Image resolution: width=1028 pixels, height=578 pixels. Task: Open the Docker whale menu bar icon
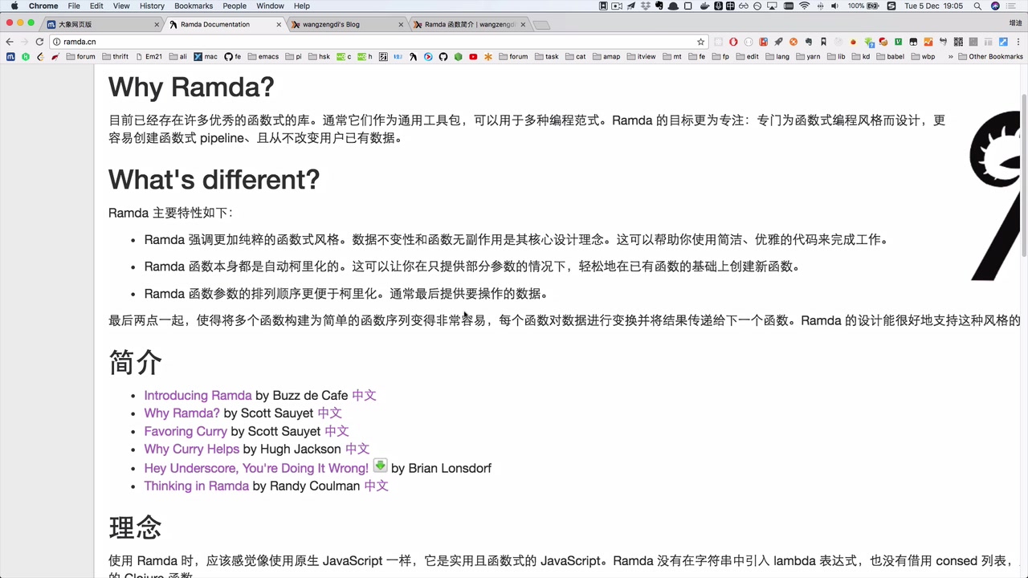704,6
